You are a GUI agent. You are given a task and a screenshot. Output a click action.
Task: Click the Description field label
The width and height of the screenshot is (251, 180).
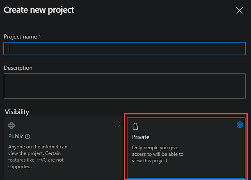18,68
